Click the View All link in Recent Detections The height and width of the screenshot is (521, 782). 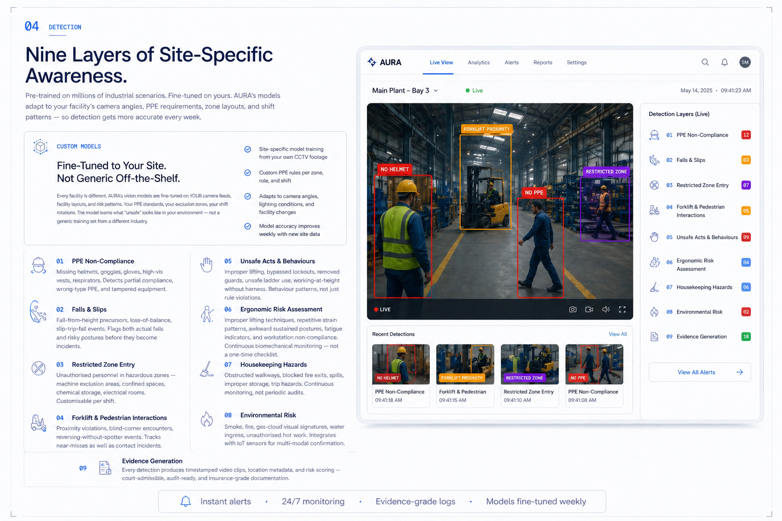coord(618,334)
